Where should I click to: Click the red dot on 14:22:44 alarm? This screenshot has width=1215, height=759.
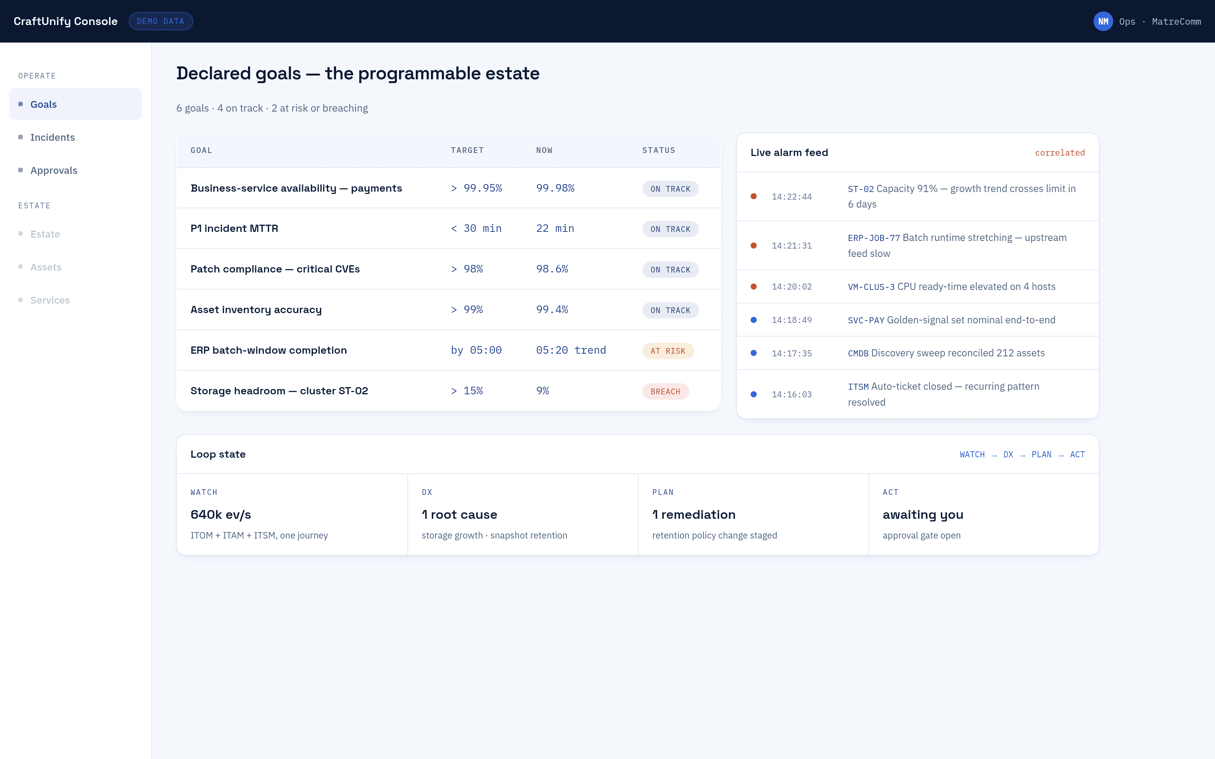point(754,196)
